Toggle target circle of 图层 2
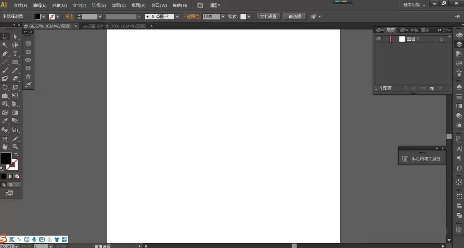Viewport: 464px width, 248px height. coord(442,39)
